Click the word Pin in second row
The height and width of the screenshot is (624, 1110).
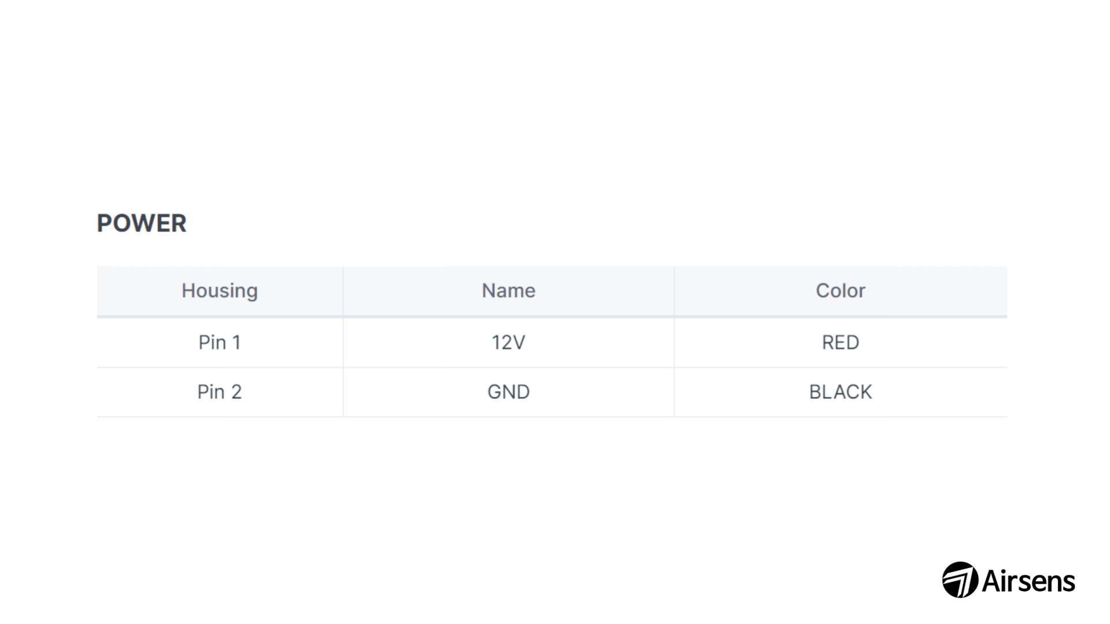tap(211, 392)
